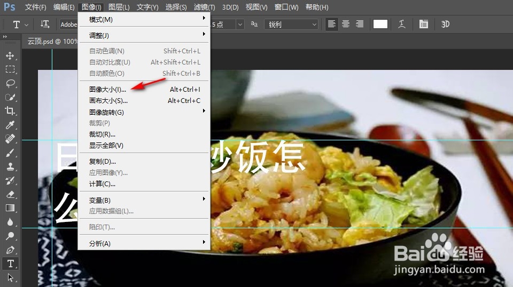Open the 图层(L) menu
Screen dimensions: 513x287
(x=119, y=7)
